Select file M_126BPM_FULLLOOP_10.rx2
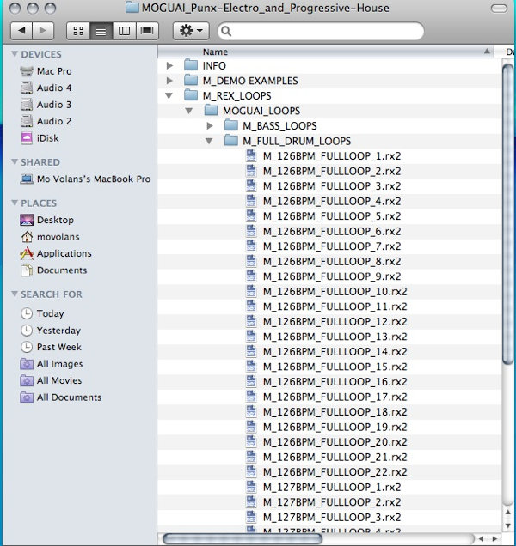The width and height of the screenshot is (516, 546). coord(335,291)
